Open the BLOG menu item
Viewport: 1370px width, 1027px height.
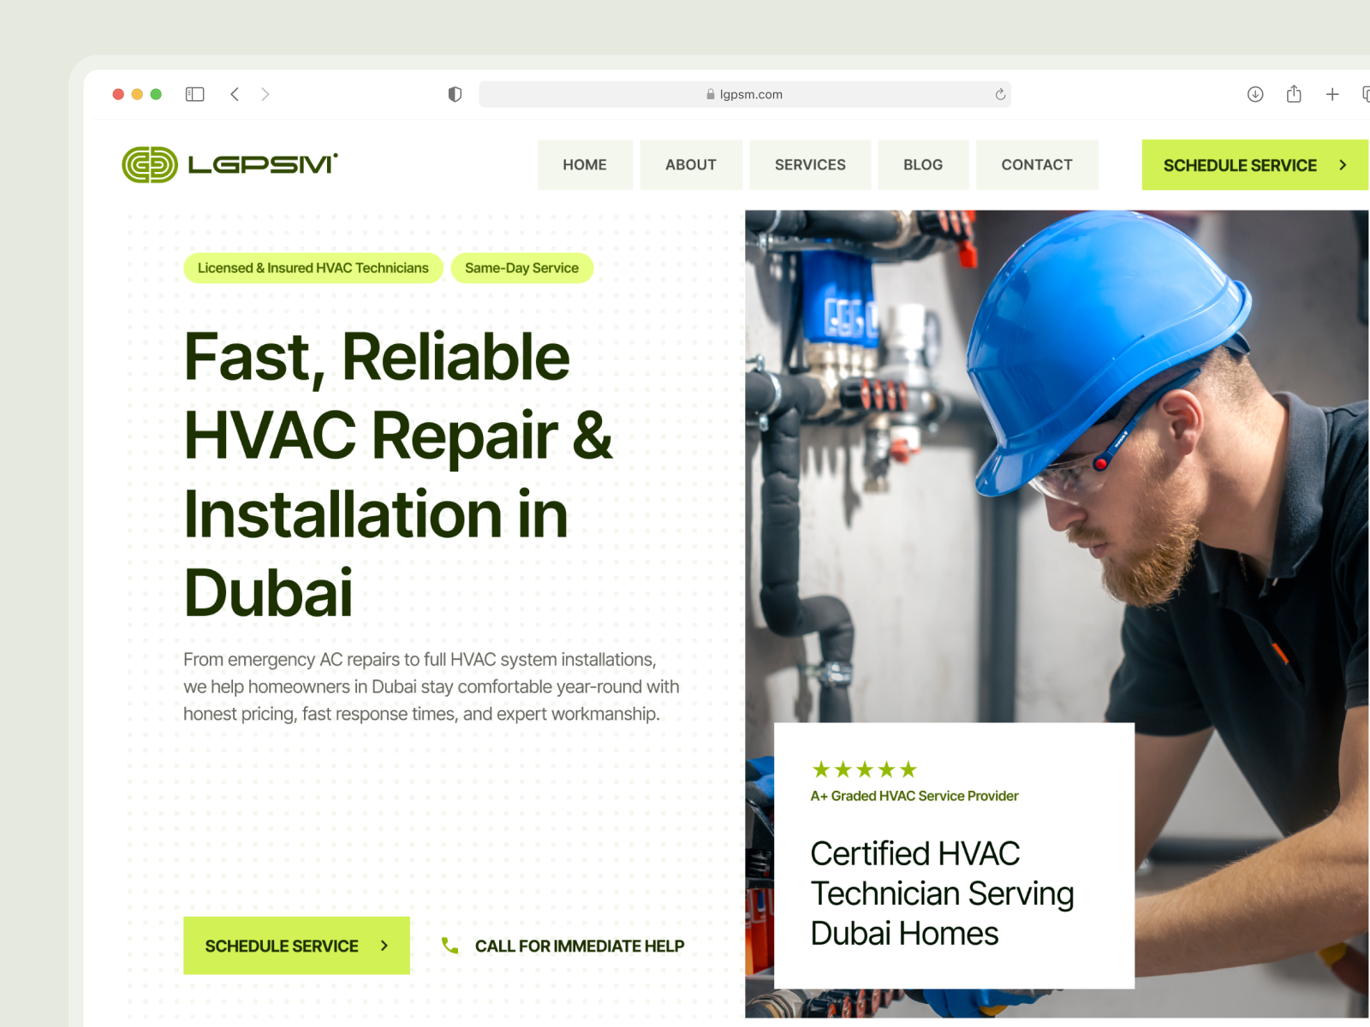923,164
